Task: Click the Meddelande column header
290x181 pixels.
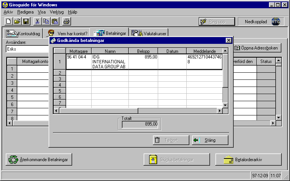Action: coord(205,51)
